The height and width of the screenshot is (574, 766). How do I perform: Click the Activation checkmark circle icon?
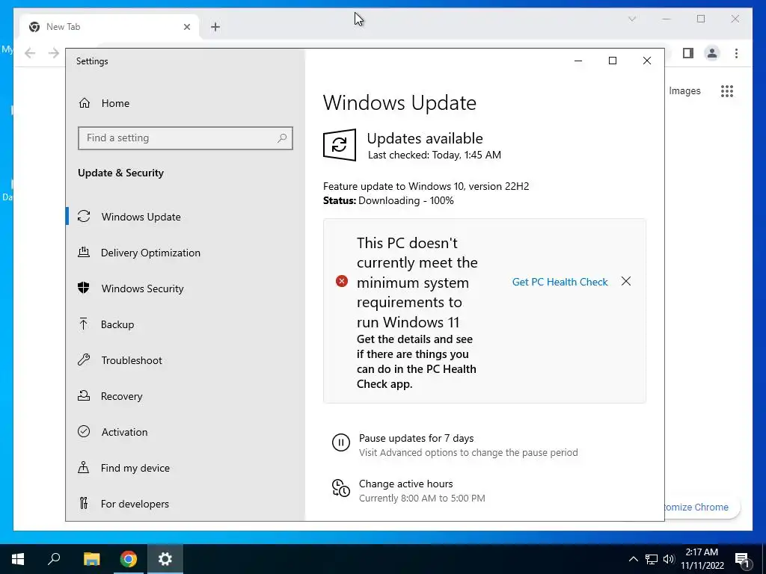click(84, 431)
